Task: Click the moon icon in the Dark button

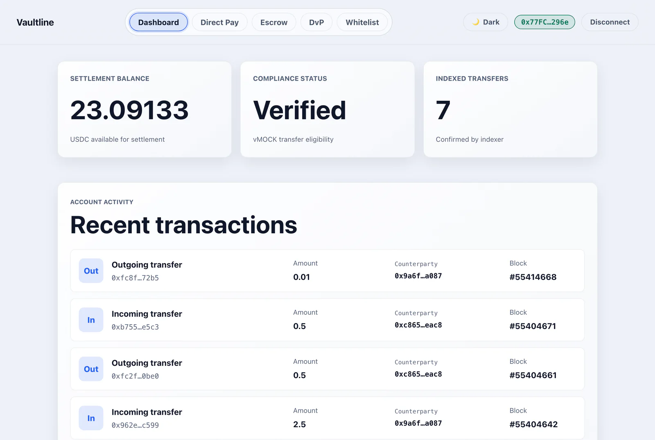Action: (476, 22)
